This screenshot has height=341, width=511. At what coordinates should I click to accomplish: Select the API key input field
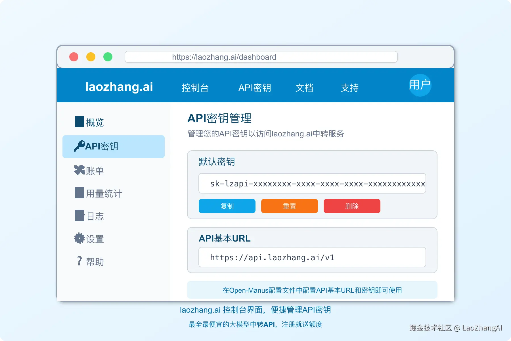[312, 184]
